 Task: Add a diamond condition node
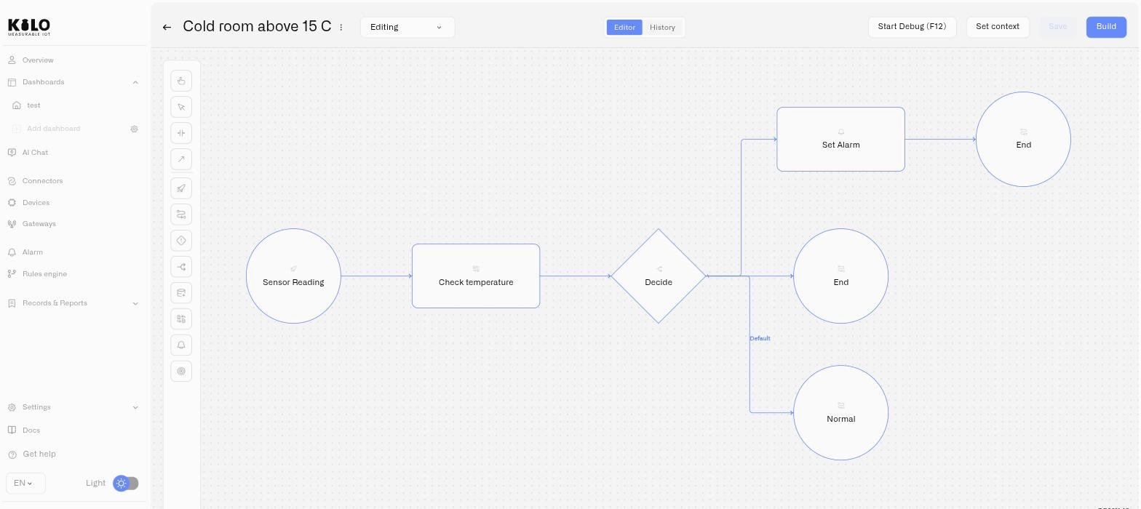click(x=181, y=241)
